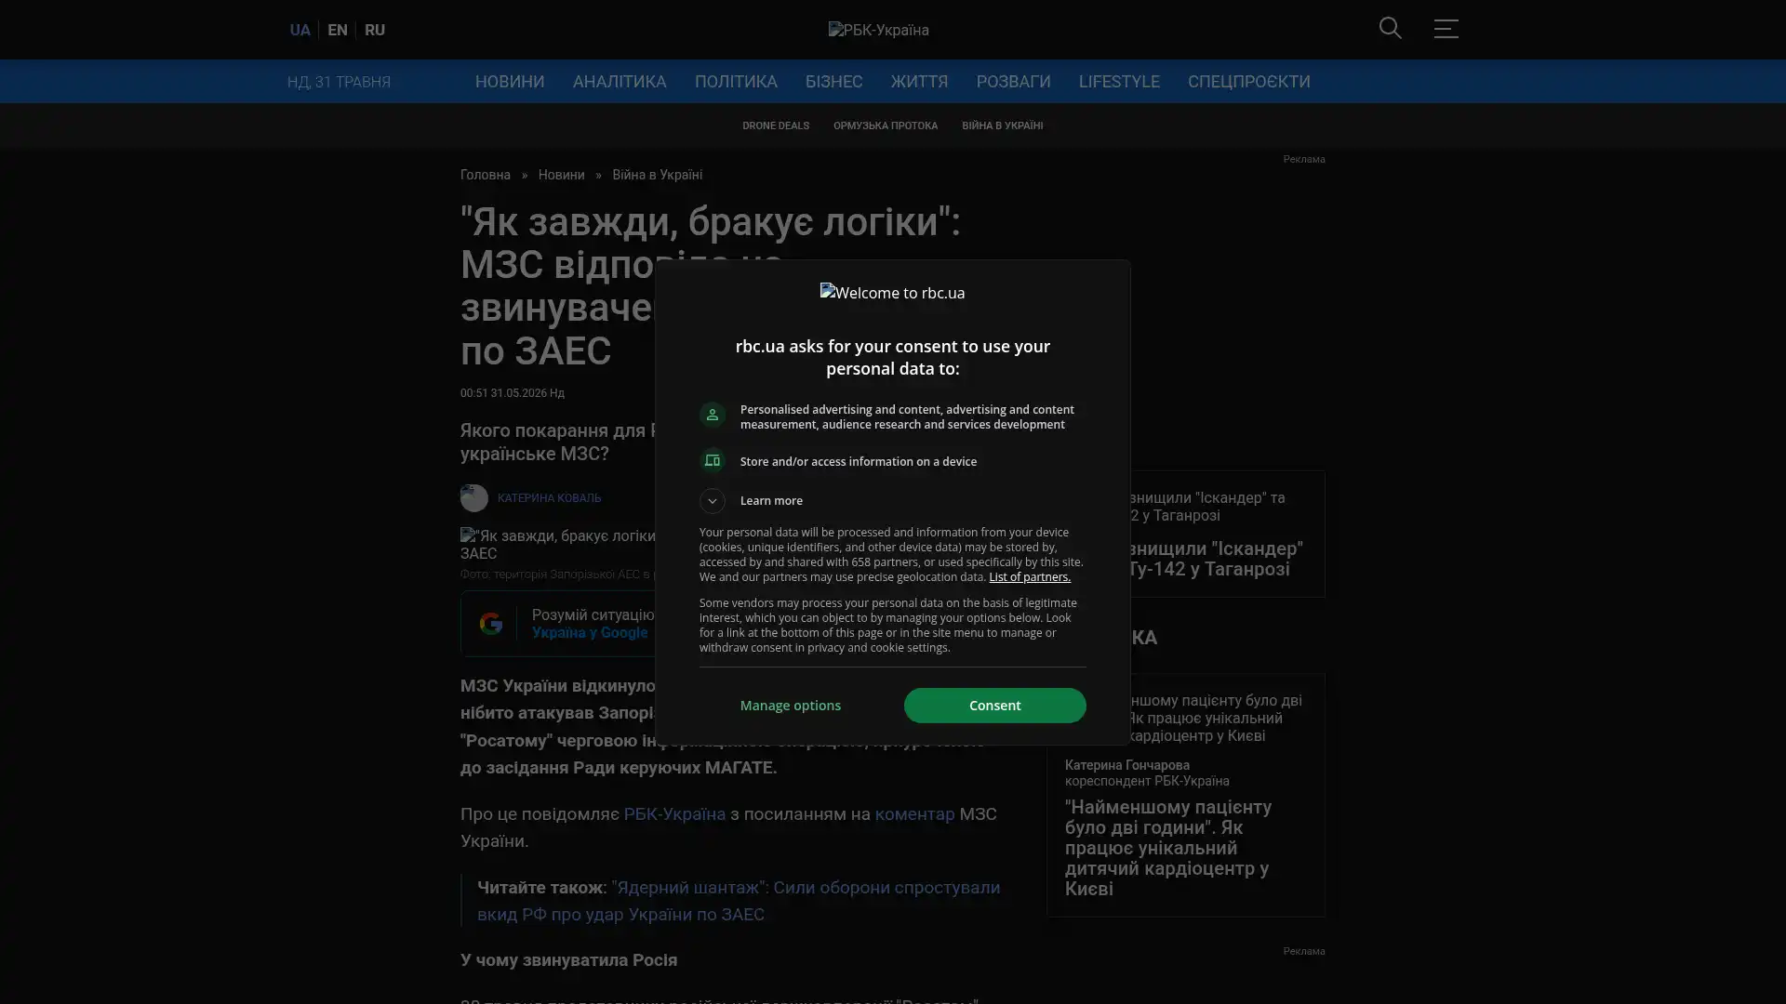Open the СПЕЦПРОЄКТИ menu section
Screen dimensions: 1786x1004
[x=1248, y=82]
